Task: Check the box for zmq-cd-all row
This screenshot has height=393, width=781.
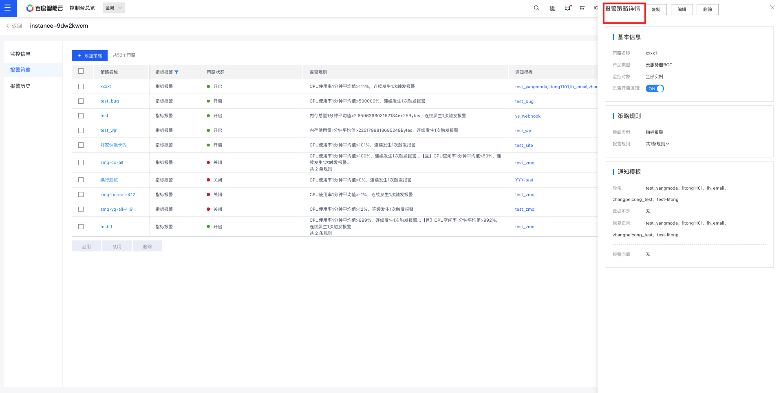Action: pos(81,163)
